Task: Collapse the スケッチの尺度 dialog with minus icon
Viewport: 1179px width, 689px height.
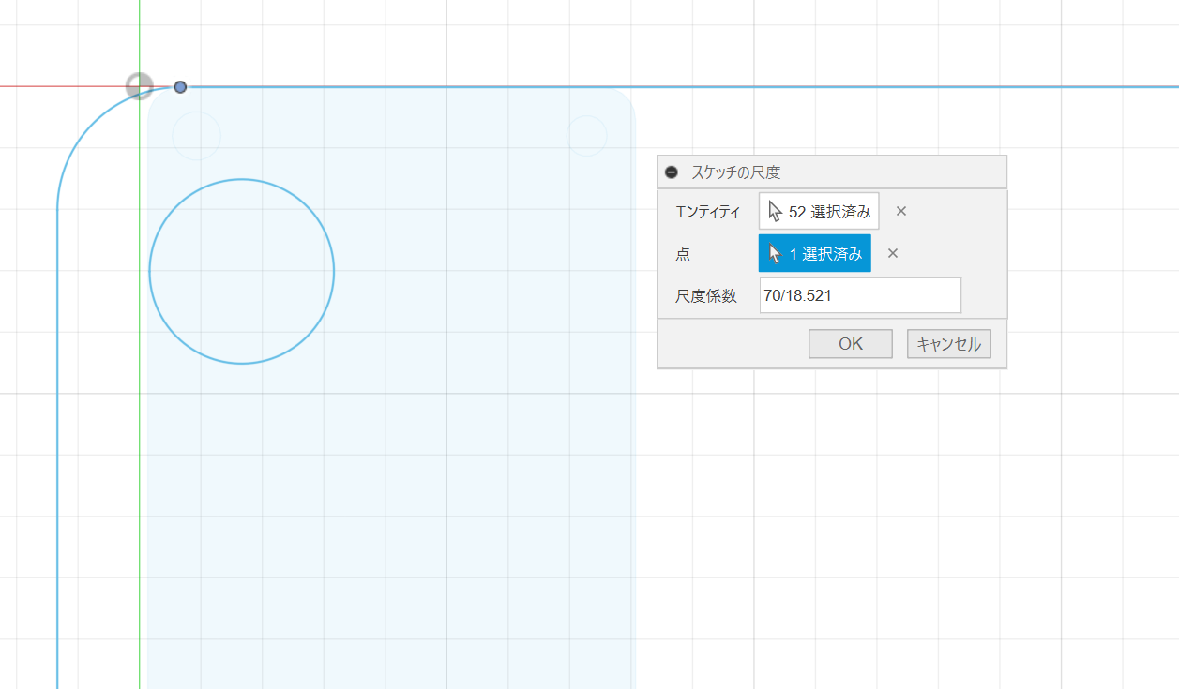Action: (x=671, y=172)
